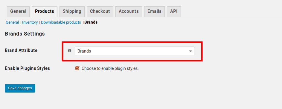Click the Enable Plugins Styles row label

(x=27, y=68)
